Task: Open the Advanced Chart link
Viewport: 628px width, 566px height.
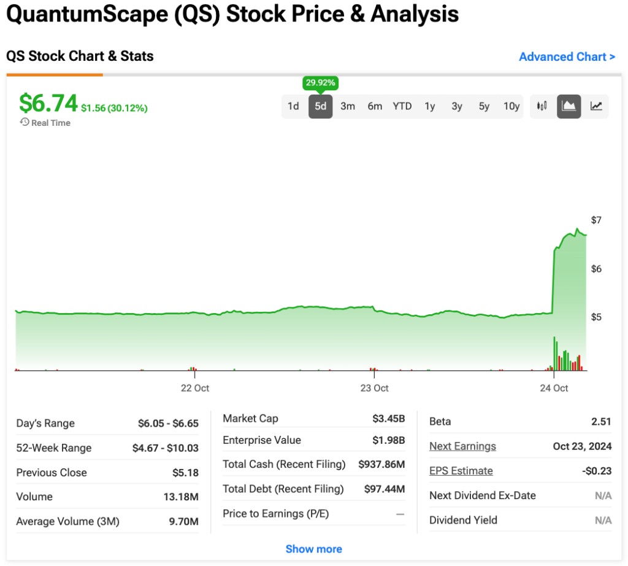Action: (567, 56)
